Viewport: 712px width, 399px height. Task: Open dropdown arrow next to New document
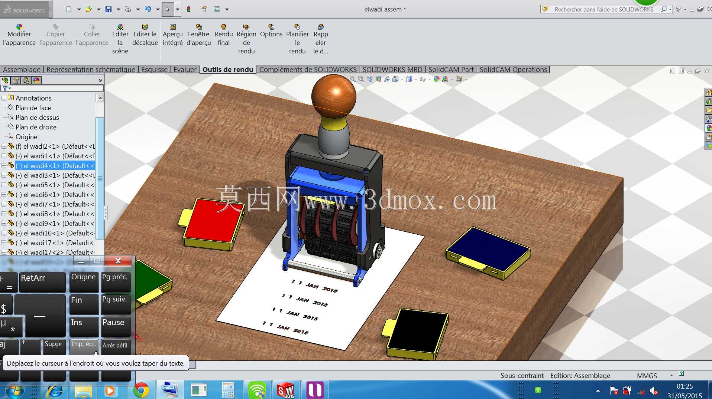tap(79, 9)
